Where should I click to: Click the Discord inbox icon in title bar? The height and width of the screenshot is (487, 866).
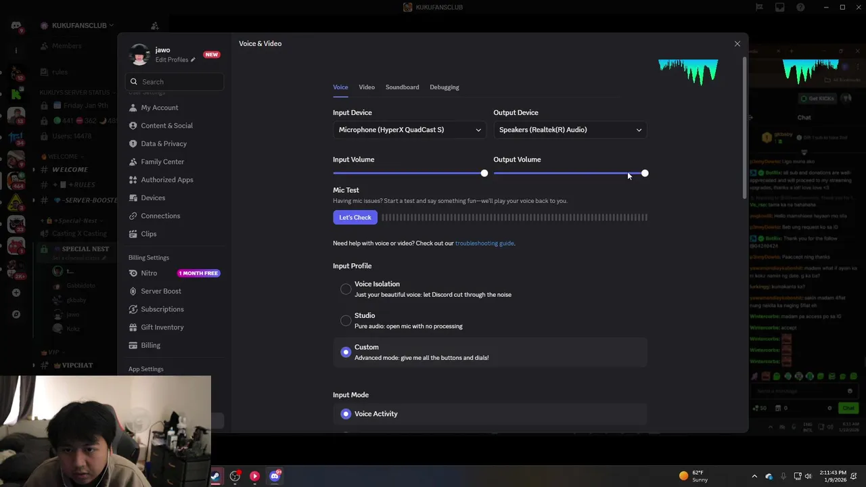pos(780,7)
